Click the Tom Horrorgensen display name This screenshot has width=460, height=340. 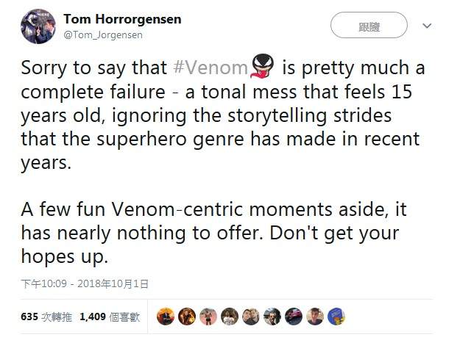tap(122, 19)
